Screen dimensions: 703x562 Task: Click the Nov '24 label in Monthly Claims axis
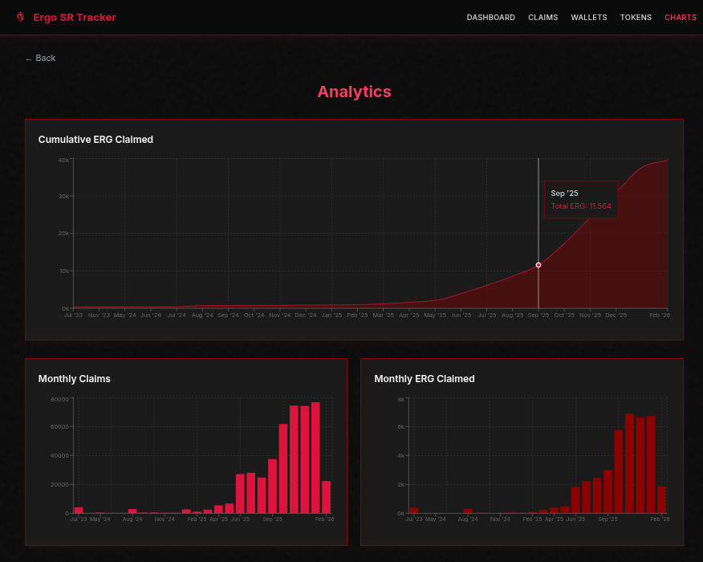(165, 519)
